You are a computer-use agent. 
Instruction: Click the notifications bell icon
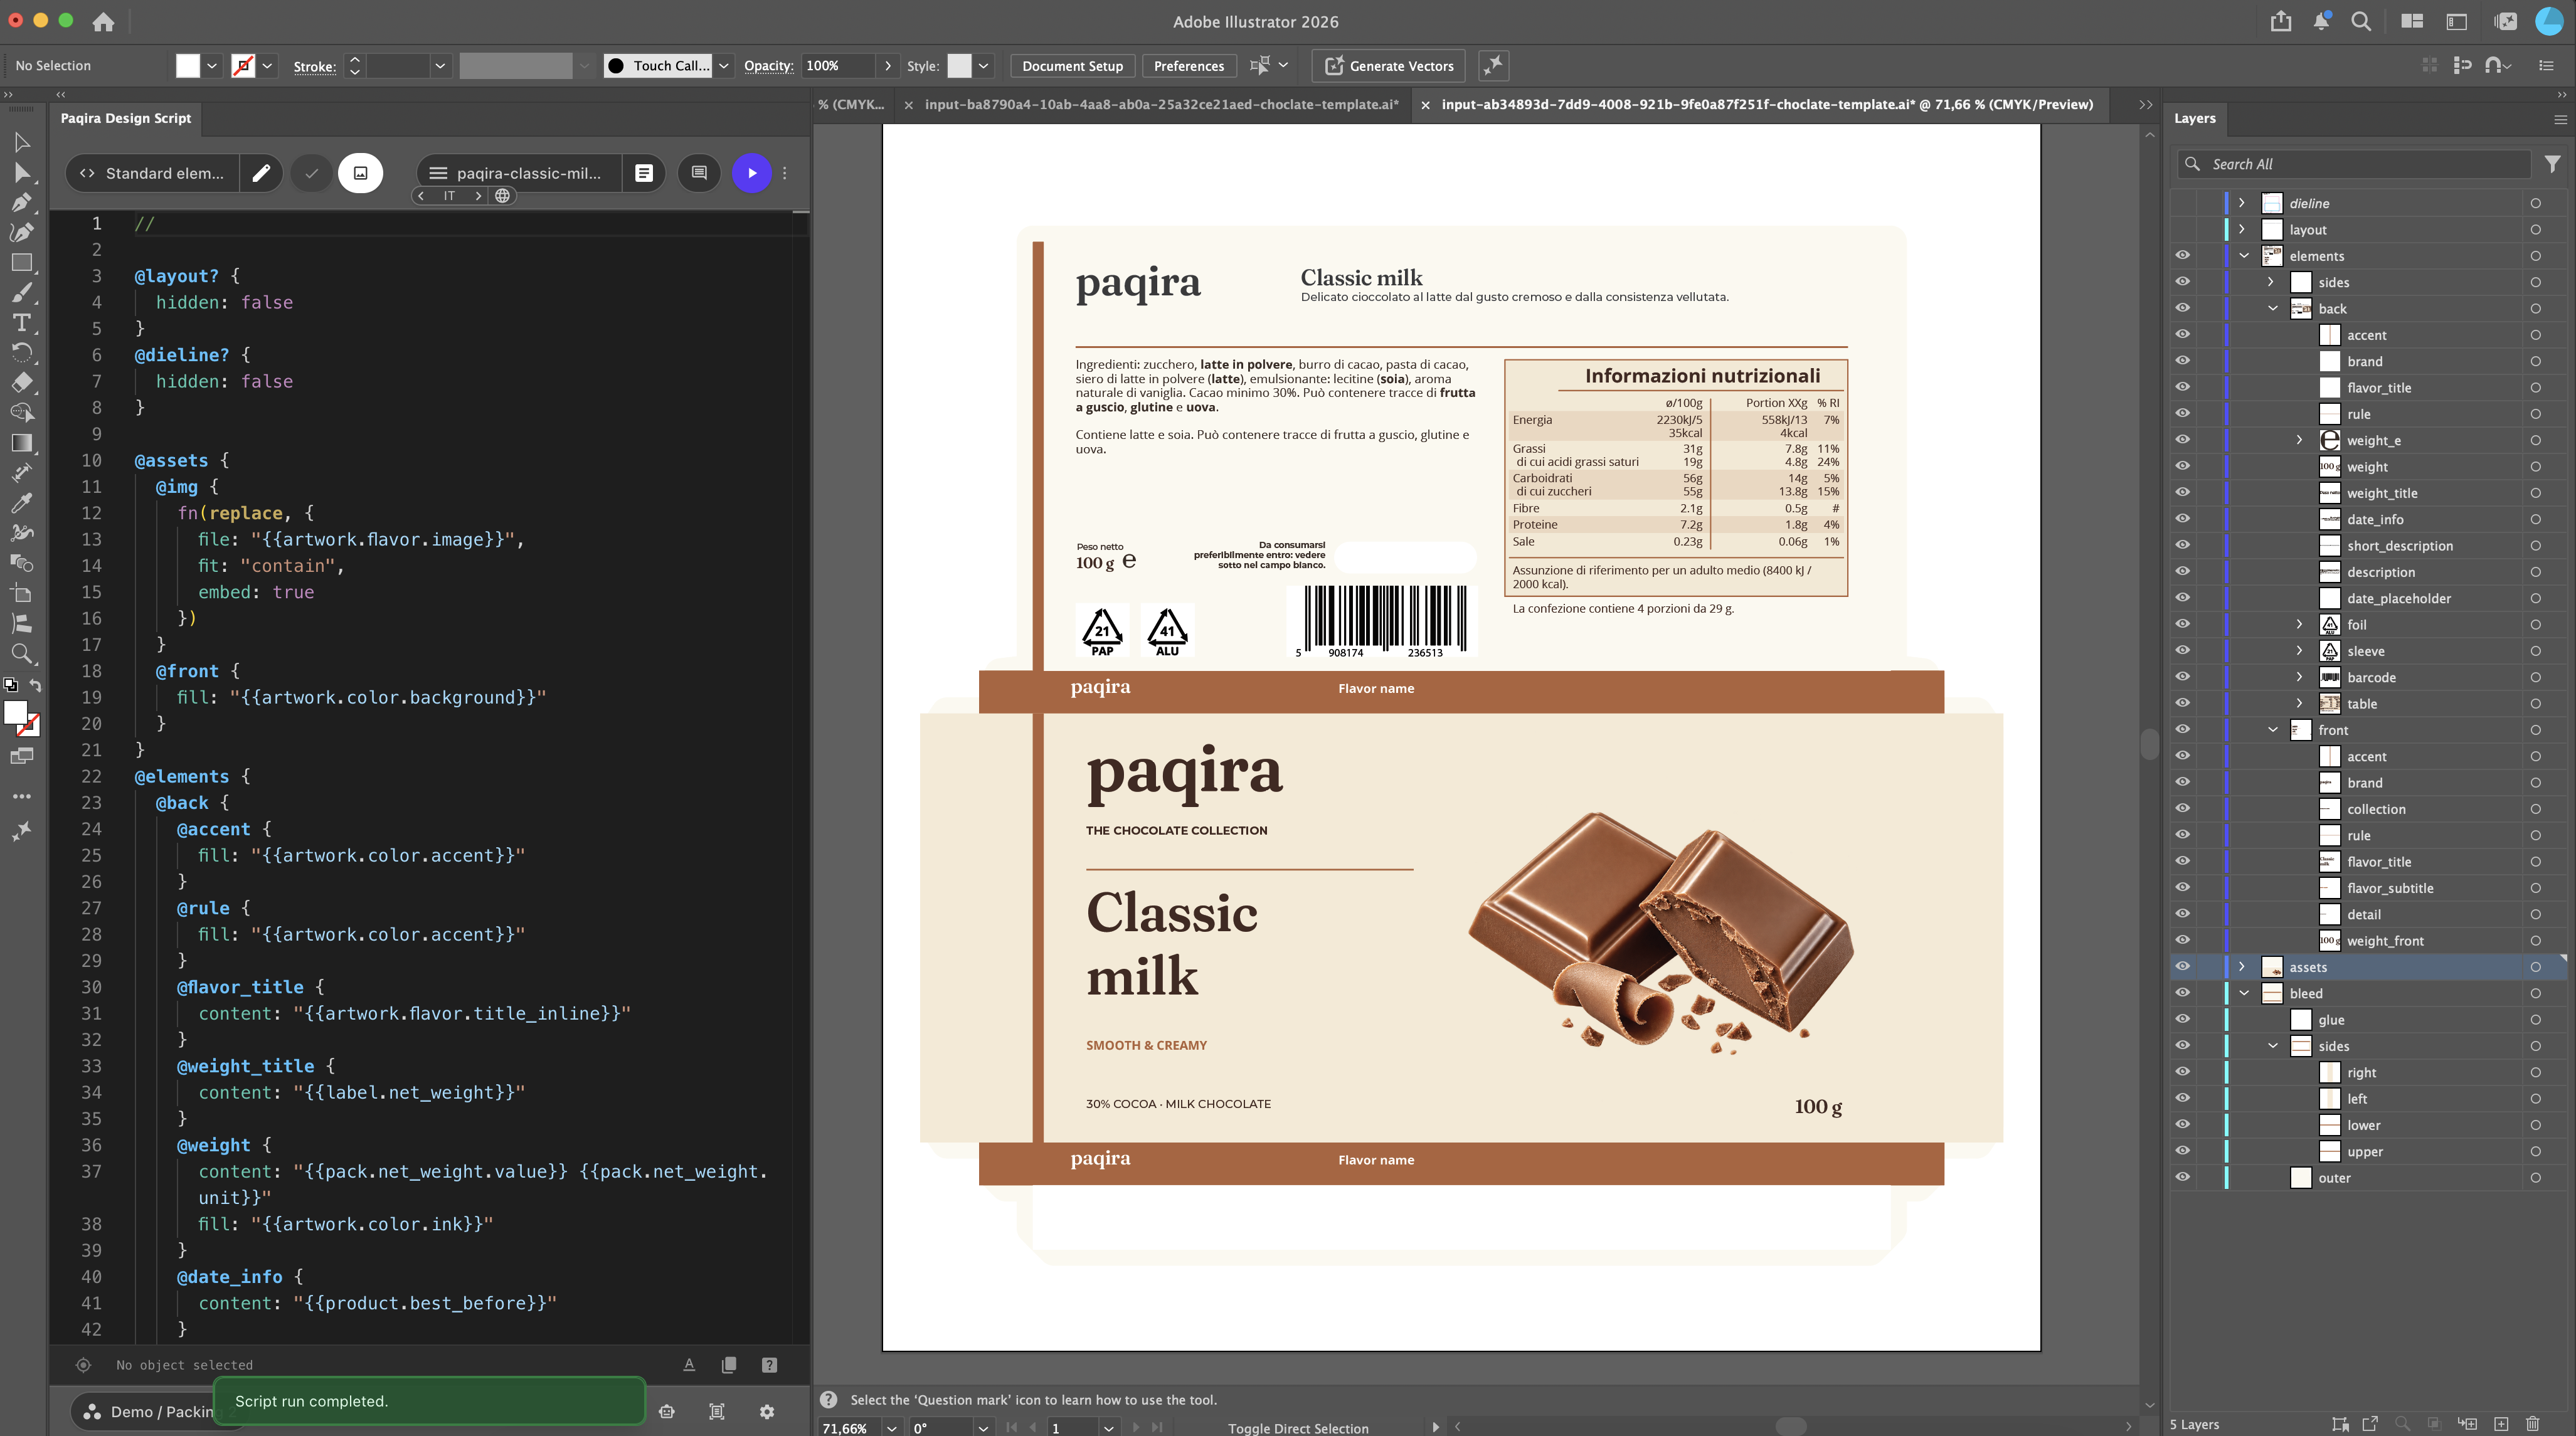pos(2321,21)
